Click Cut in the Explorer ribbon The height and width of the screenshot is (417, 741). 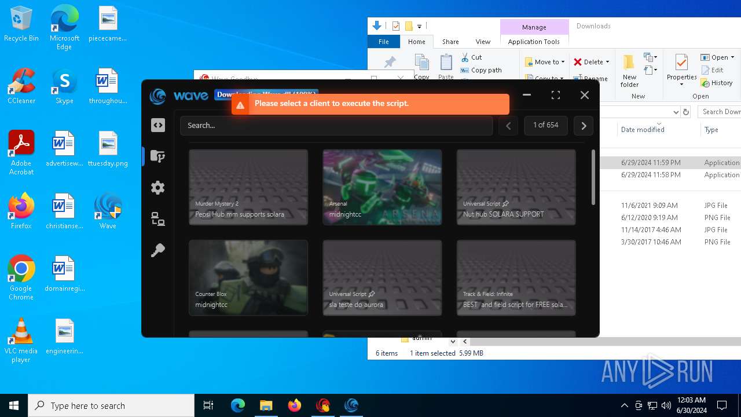[471, 57]
